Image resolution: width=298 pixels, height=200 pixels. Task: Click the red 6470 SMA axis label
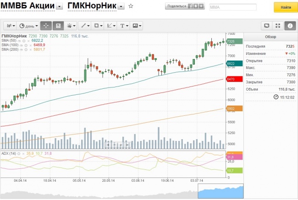[234, 79]
